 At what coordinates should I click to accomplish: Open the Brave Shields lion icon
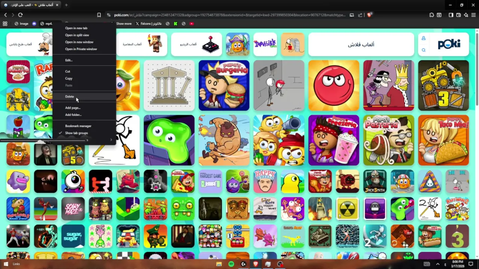[x=369, y=15]
